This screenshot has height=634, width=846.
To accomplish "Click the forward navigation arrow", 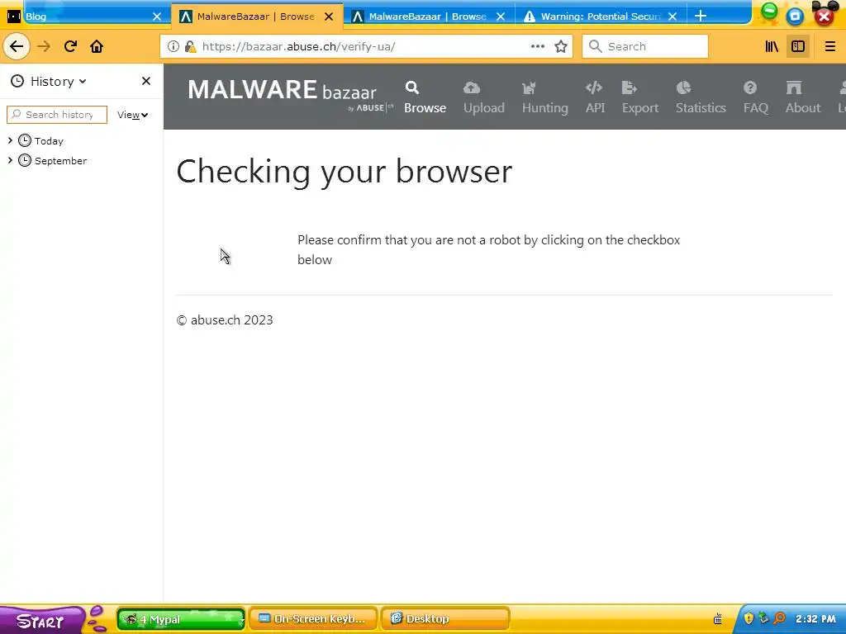I will pyautogui.click(x=44, y=46).
